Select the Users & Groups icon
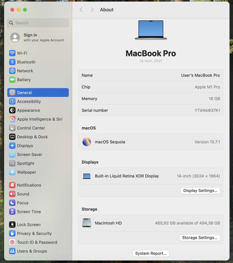The image size is (233, 263). coord(12,251)
